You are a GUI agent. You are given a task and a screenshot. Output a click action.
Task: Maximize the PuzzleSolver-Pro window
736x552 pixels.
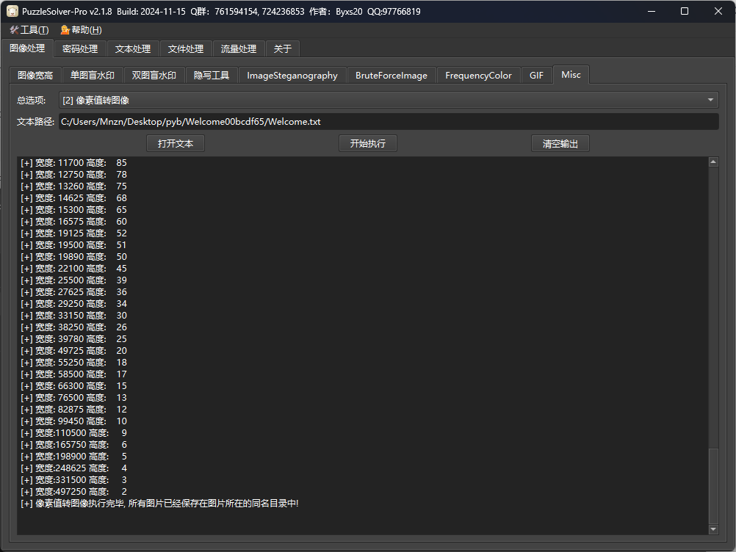(685, 12)
